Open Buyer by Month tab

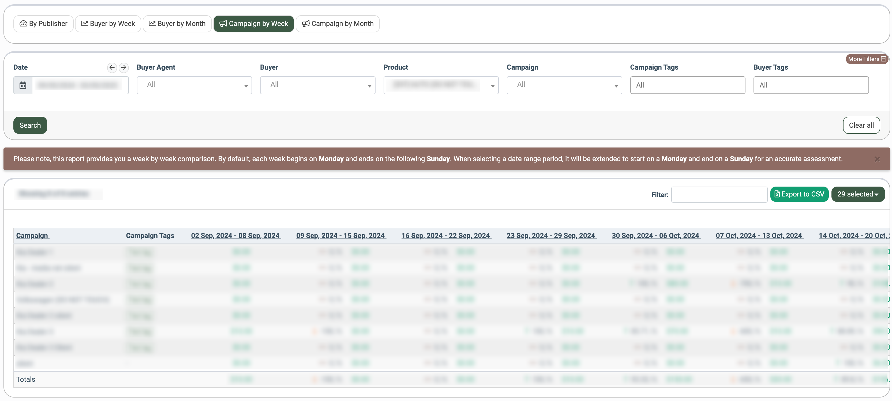177,24
